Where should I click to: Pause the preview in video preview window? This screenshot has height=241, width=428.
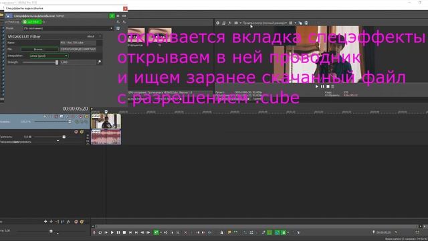pyautogui.click(x=322, y=86)
